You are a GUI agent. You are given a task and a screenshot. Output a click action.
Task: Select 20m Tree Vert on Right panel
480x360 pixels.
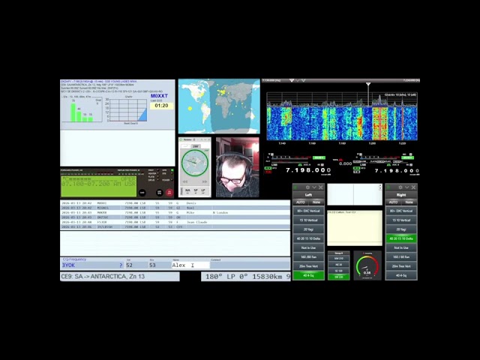point(401,266)
